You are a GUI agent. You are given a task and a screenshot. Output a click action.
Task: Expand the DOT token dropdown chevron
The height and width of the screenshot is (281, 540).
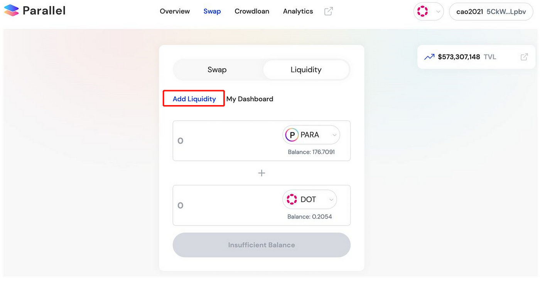click(331, 200)
